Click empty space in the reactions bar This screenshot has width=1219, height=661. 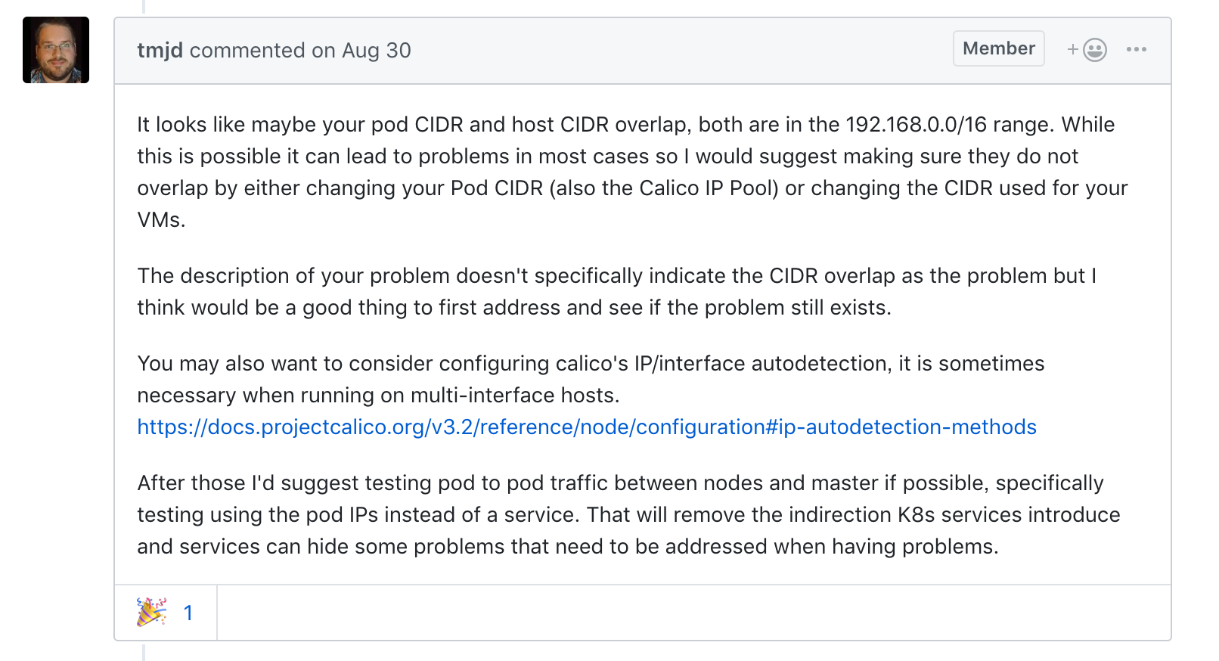(681, 613)
